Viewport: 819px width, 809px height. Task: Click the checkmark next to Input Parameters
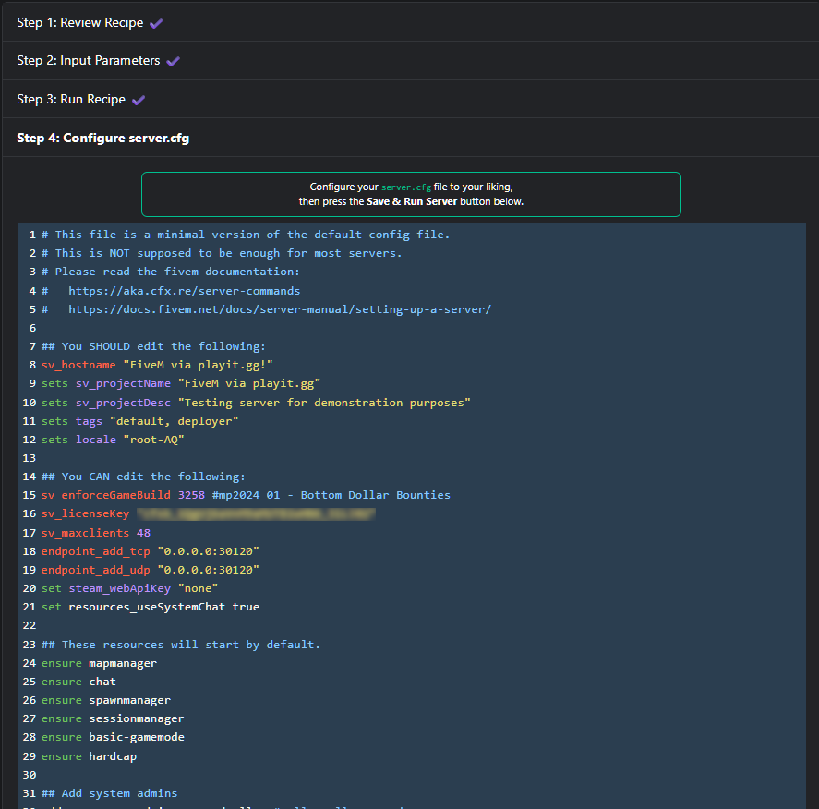tap(173, 62)
